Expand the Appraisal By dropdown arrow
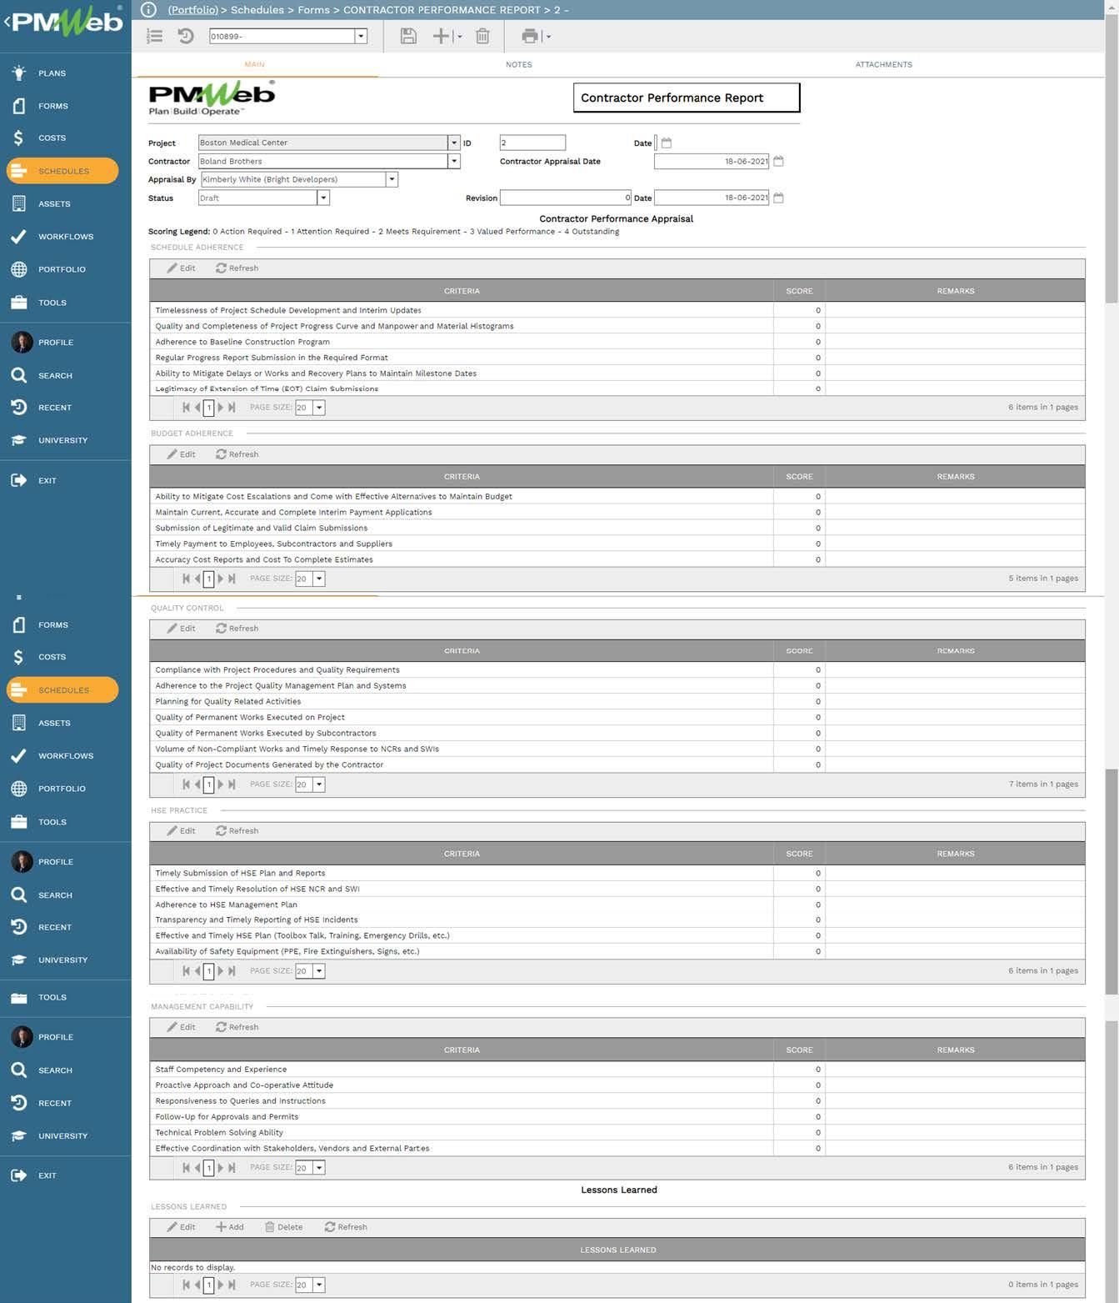The height and width of the screenshot is (1303, 1119). 392,179
